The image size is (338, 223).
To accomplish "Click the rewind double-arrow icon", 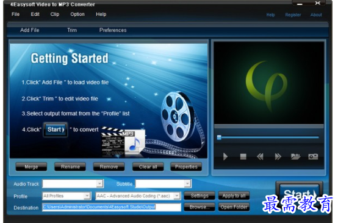I will (x=260, y=157).
